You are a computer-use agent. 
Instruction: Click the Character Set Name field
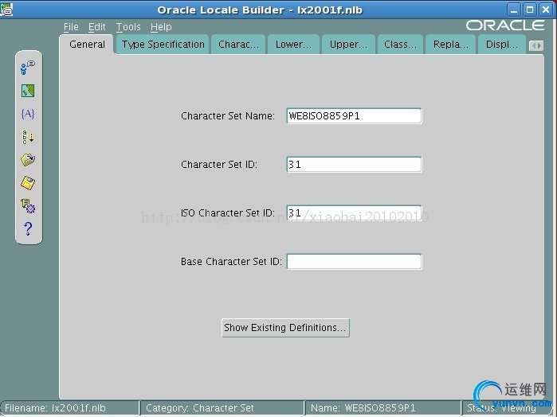(354, 116)
